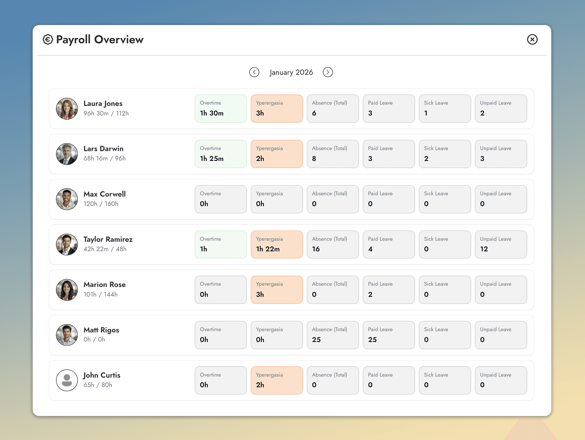Click Taylor Ramirez's profile photo

click(67, 244)
